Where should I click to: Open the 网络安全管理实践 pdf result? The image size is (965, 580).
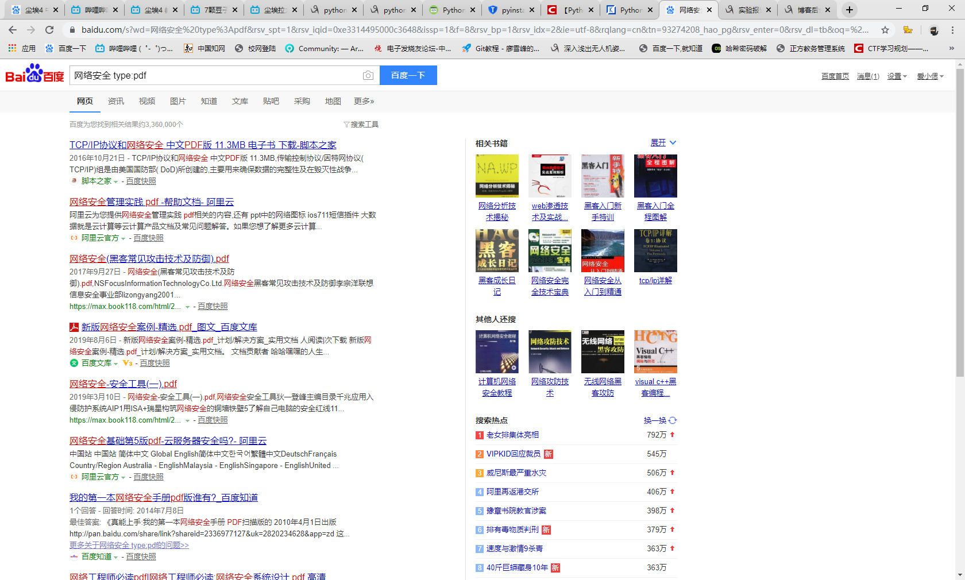(152, 202)
